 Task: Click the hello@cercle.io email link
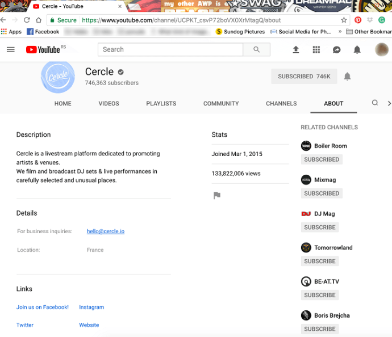[x=106, y=231]
